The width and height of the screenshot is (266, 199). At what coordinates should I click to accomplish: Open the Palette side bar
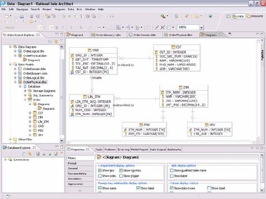click(x=262, y=55)
